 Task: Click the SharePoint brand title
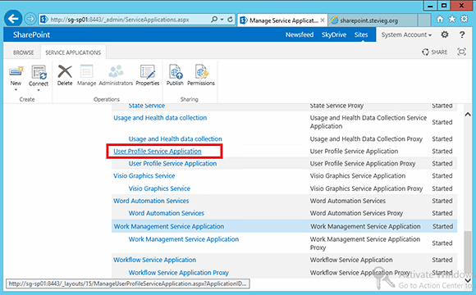coord(31,35)
